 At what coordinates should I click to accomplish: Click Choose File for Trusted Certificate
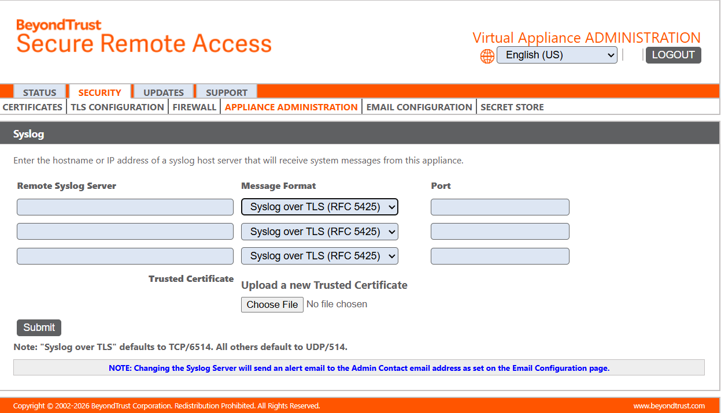point(272,304)
